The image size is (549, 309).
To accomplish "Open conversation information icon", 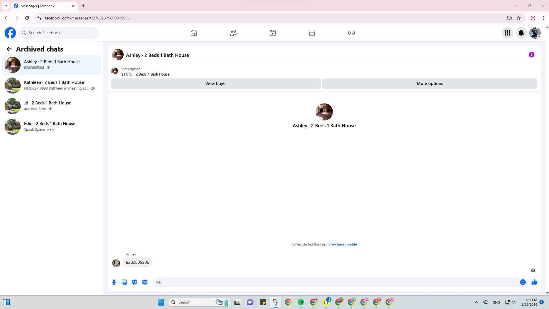I will (532, 55).
